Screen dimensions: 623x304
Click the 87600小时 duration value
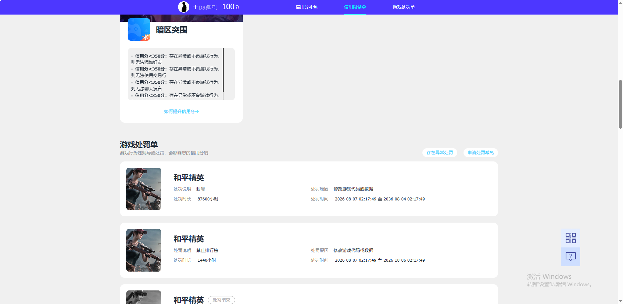(x=208, y=199)
